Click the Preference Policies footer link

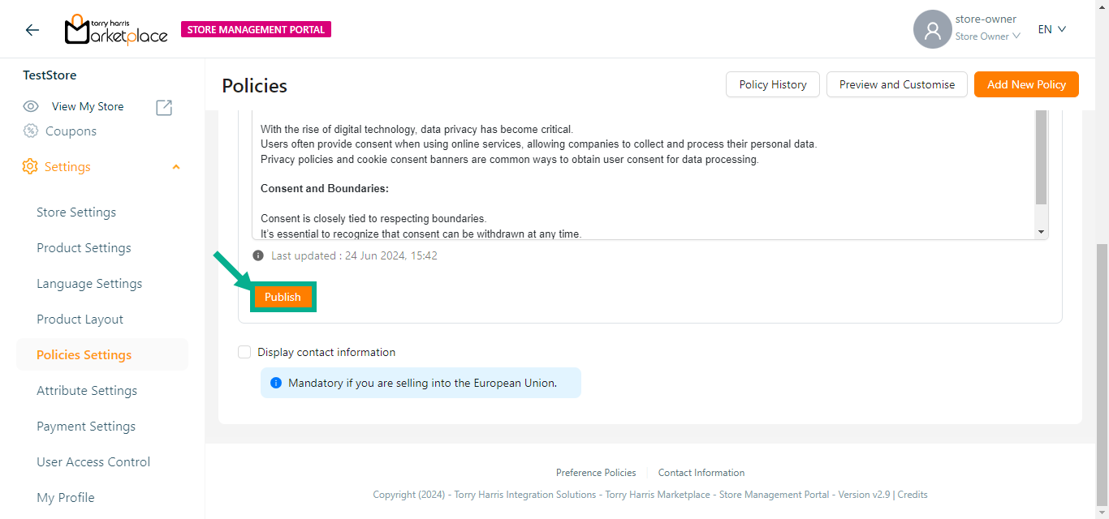pyautogui.click(x=596, y=473)
